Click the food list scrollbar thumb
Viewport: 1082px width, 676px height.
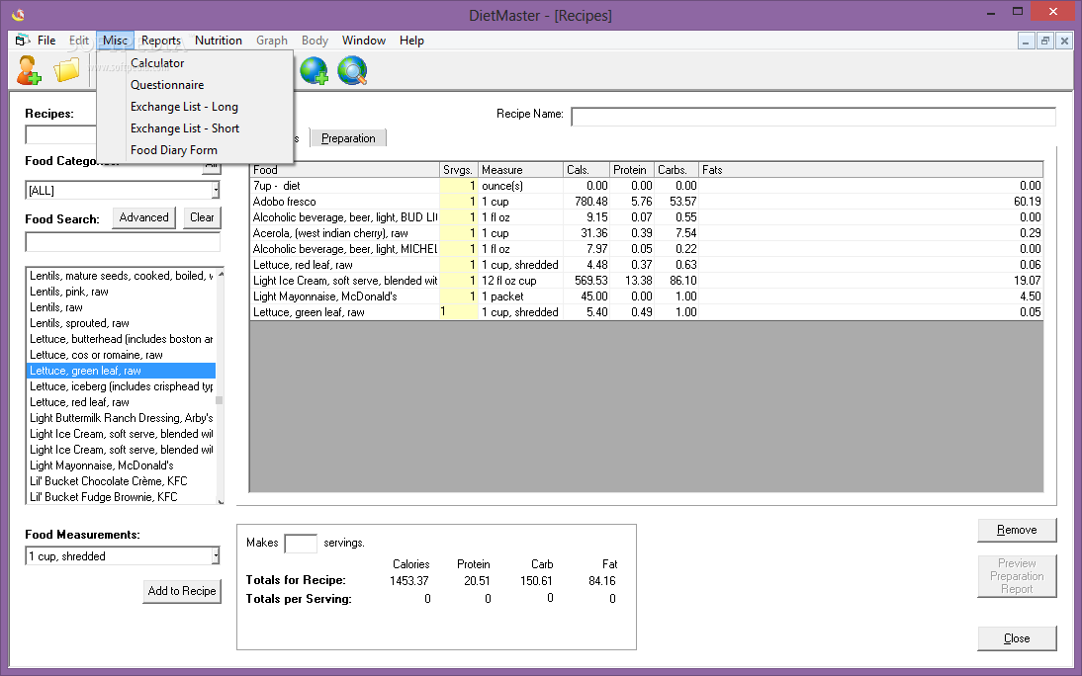pyautogui.click(x=220, y=400)
